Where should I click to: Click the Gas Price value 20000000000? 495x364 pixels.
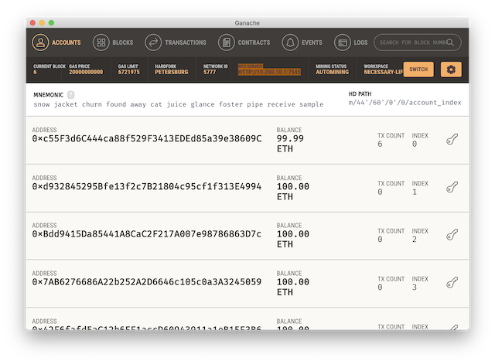tap(86, 72)
